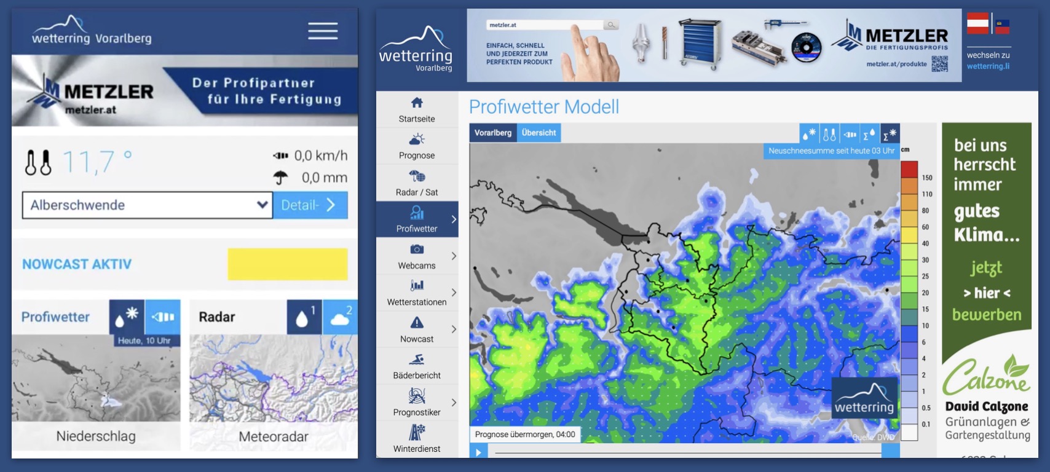
Task: Expand the Wetterstationen submenu arrow
Action: 454,293
